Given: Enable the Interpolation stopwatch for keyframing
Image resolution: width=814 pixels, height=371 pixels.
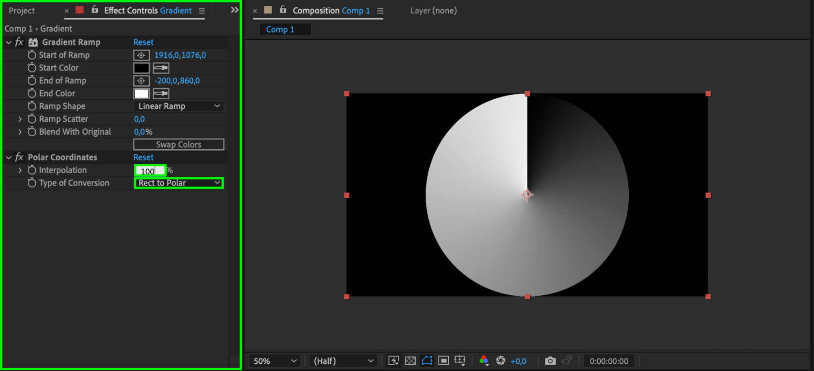Looking at the screenshot, I should (x=32, y=170).
